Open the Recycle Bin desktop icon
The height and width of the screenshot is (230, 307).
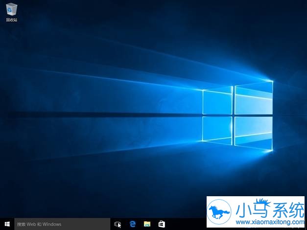(x=12, y=12)
